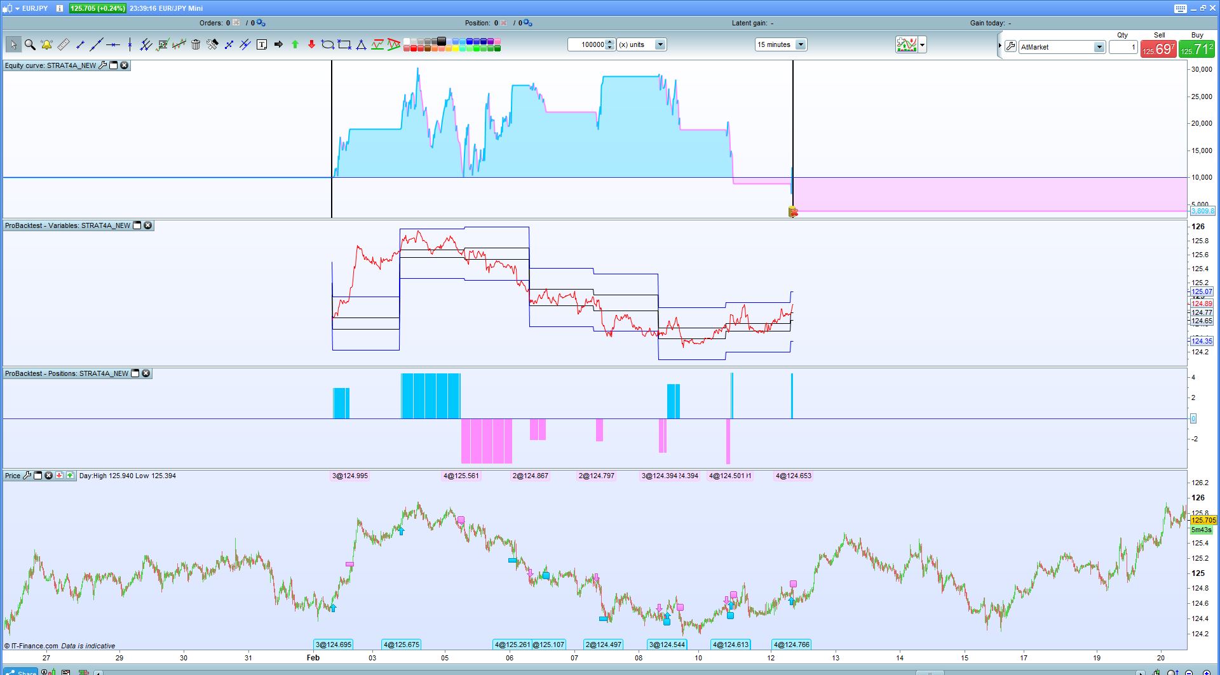Viewport: 1220px width, 675px height.
Task: Click the info icon beside EURJPY
Action: click(x=59, y=8)
